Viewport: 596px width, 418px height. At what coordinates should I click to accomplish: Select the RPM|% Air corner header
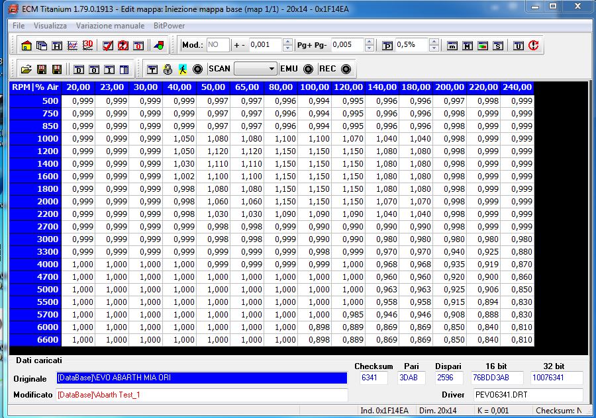(x=35, y=87)
